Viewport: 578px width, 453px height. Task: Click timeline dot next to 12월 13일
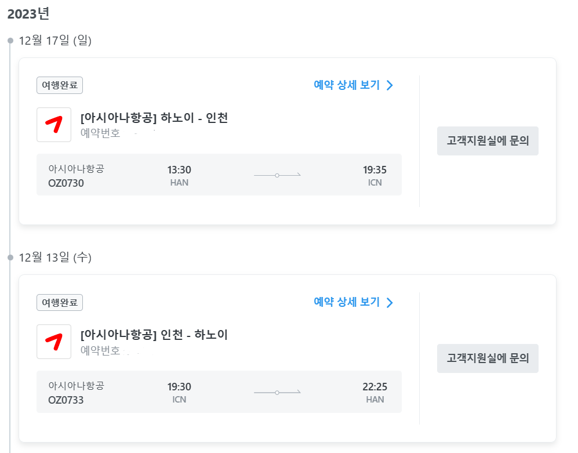point(10,258)
